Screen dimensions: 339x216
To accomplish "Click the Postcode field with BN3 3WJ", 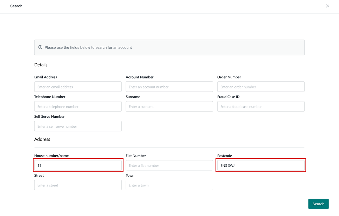I will click(261, 165).
